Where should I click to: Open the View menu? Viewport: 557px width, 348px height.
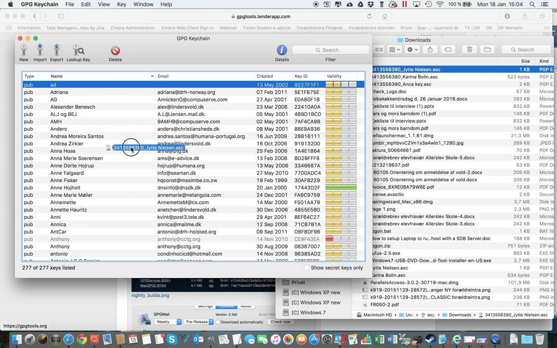point(104,4)
